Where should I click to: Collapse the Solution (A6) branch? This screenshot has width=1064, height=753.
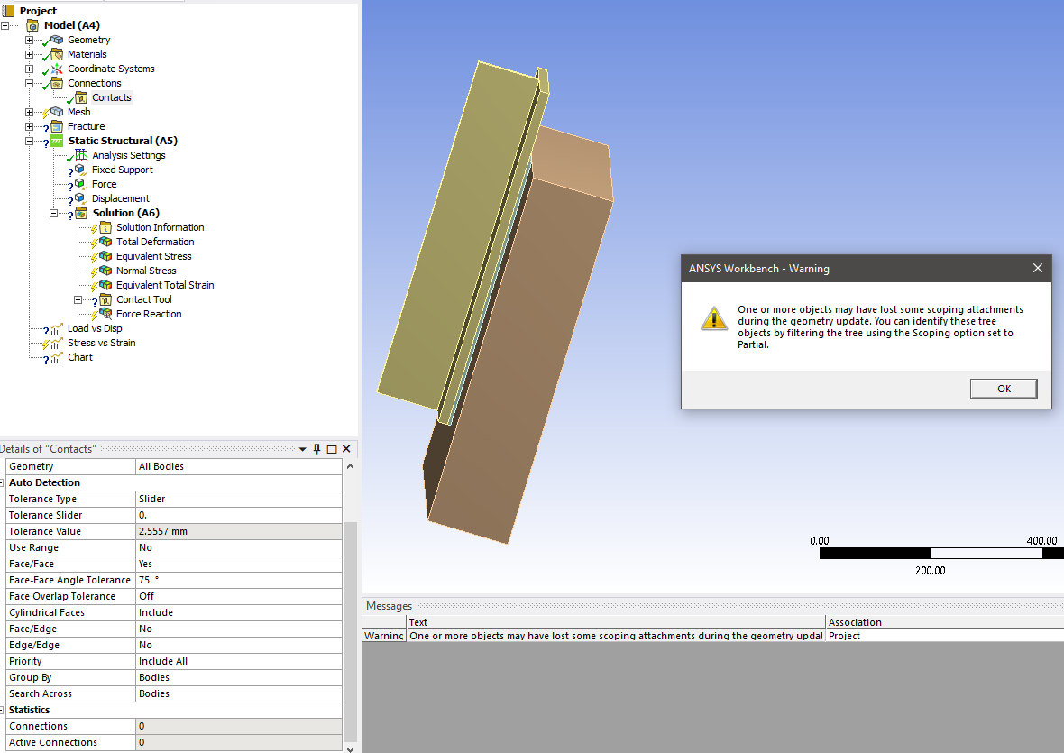[x=54, y=213]
